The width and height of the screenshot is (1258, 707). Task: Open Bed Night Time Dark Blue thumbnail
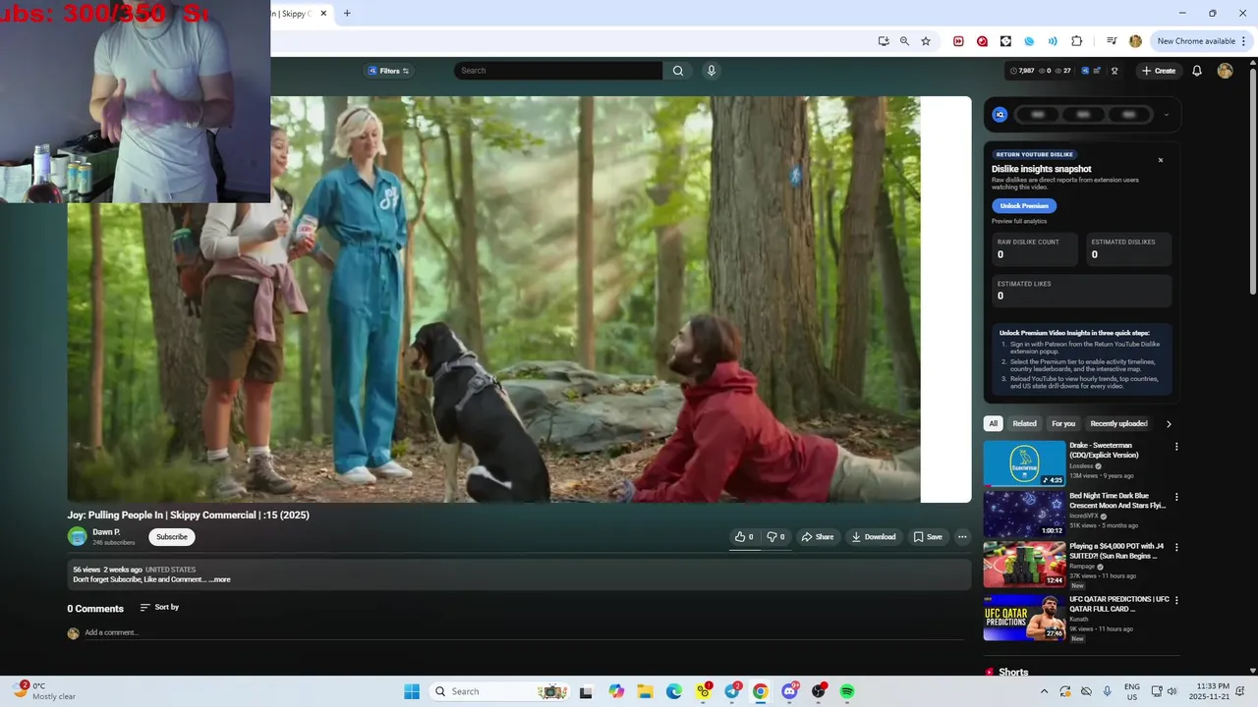(1024, 515)
